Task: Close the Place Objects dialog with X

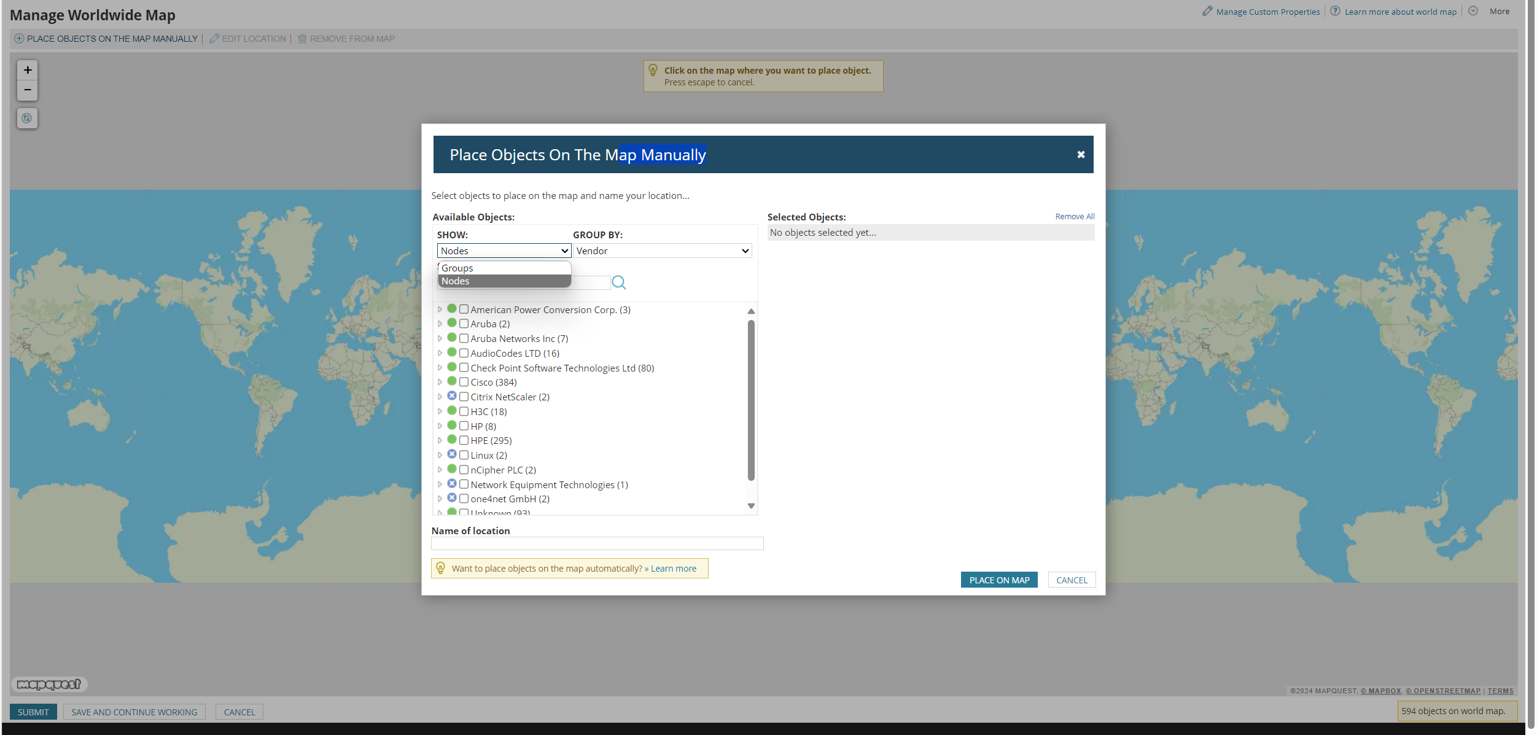Action: [x=1080, y=155]
